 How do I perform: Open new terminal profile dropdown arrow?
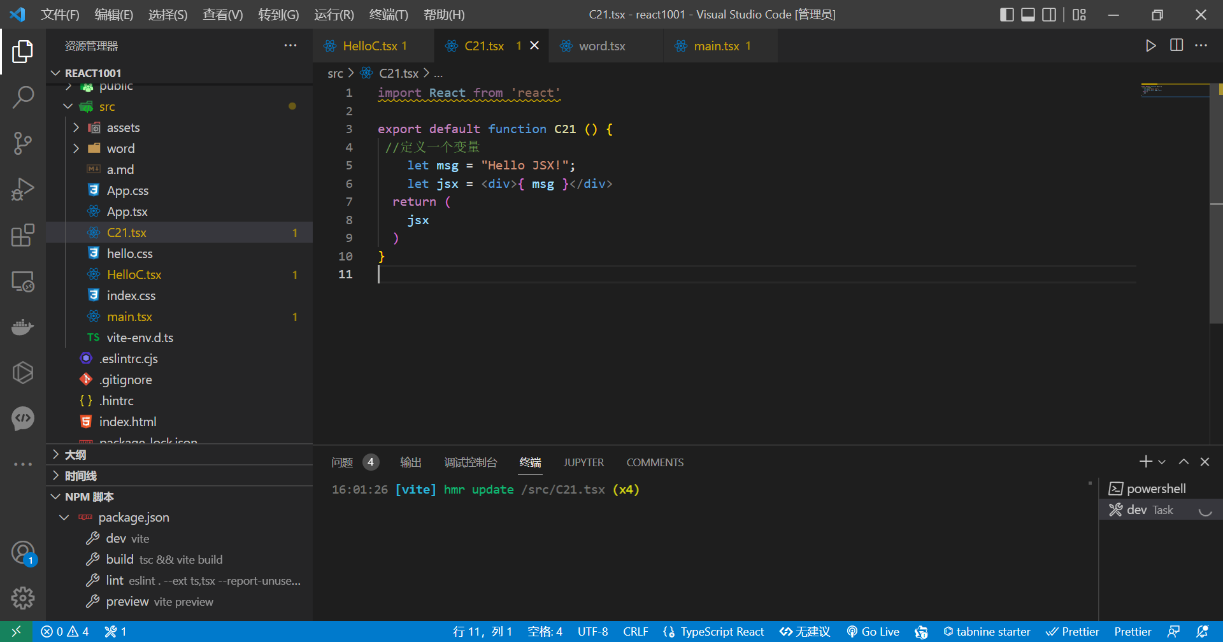coord(1162,462)
